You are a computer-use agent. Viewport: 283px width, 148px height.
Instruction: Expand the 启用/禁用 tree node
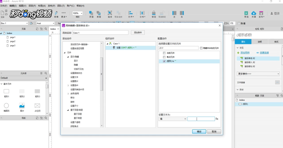point(68,94)
